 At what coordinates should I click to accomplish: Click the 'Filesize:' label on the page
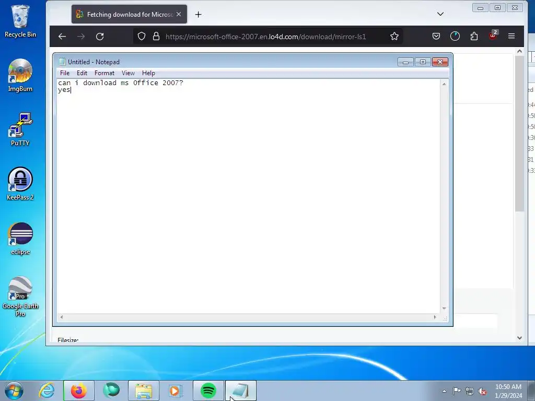68,340
